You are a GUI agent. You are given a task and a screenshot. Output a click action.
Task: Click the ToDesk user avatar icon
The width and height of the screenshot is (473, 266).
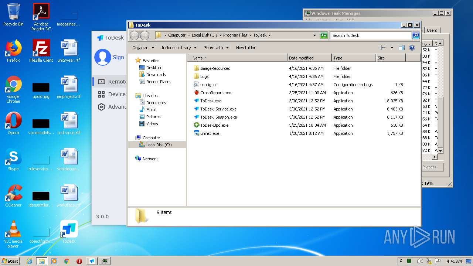tap(102, 57)
